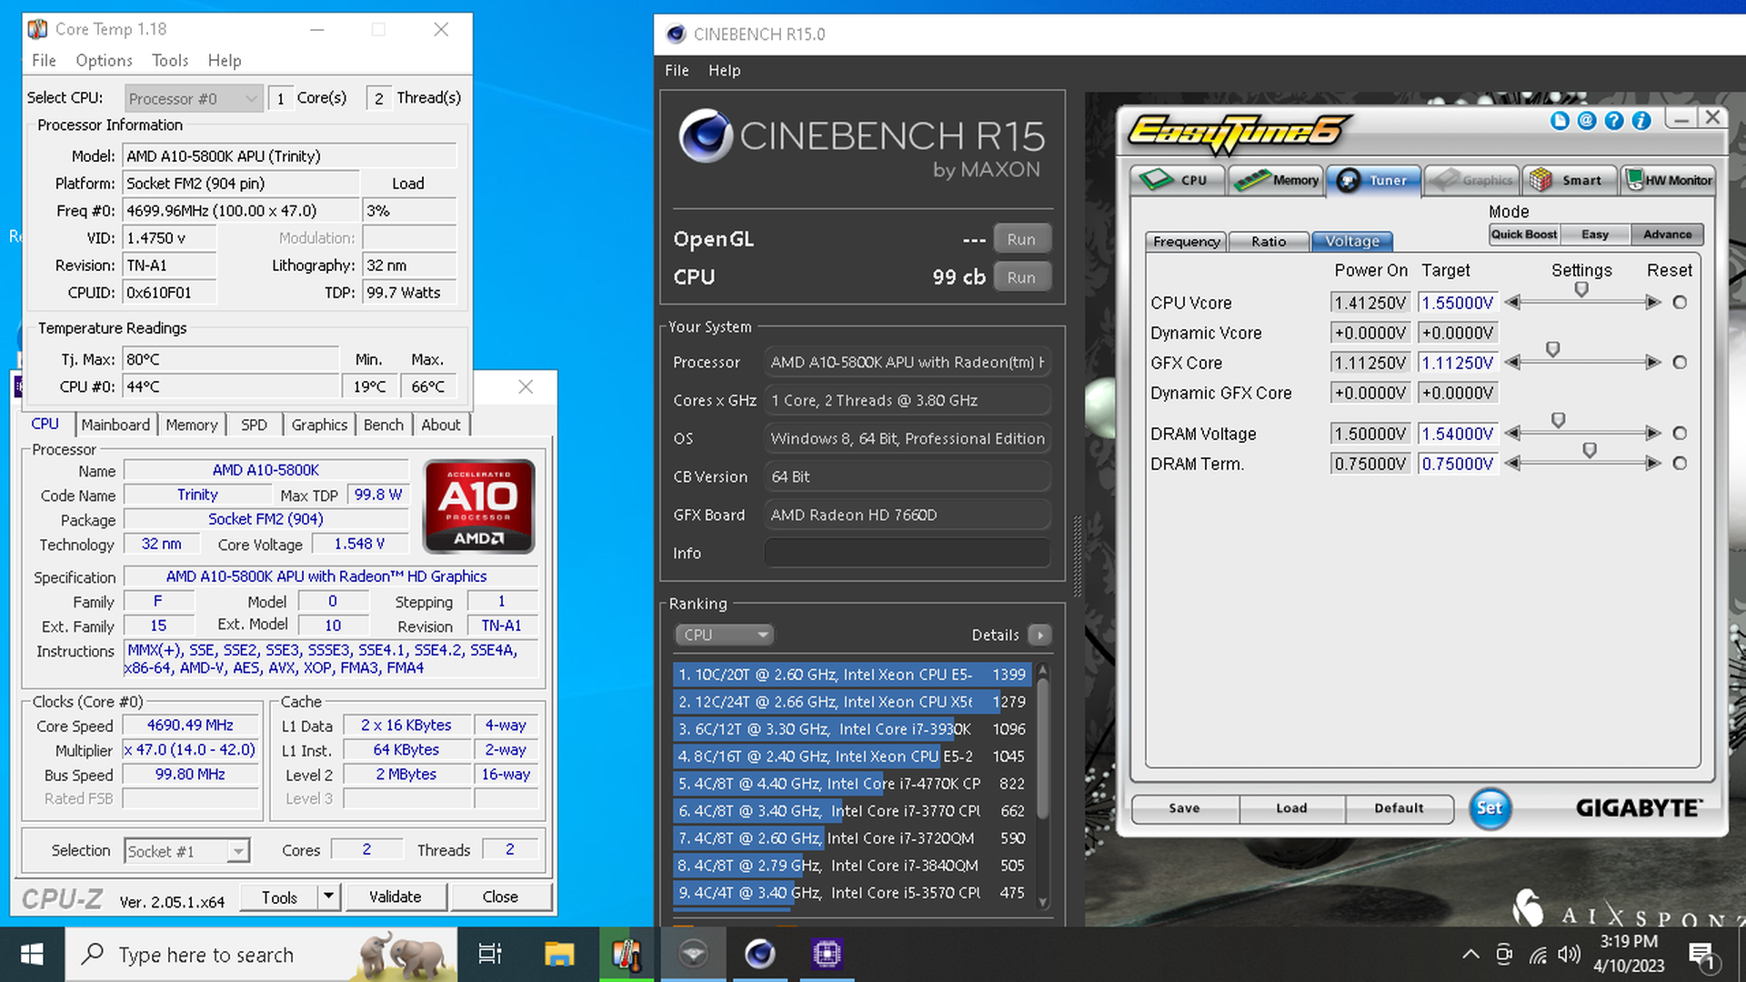Screen dimensions: 1746x982
Task: Open Task View on taskbar
Action: pos(490,955)
